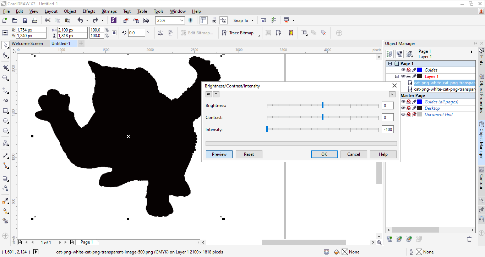
Task: Open the Layout menu
Action: [51, 11]
